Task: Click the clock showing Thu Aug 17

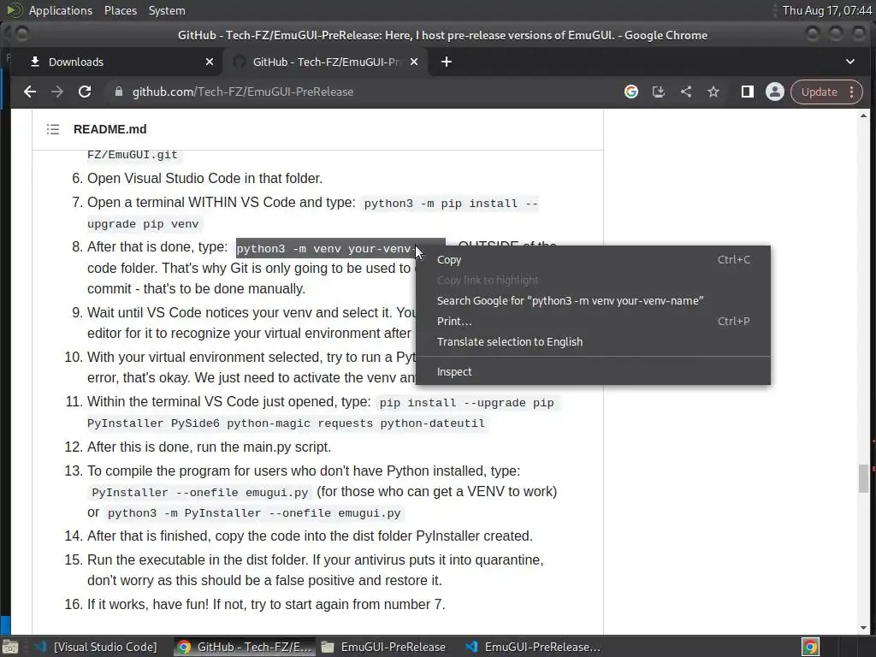Action: [827, 10]
